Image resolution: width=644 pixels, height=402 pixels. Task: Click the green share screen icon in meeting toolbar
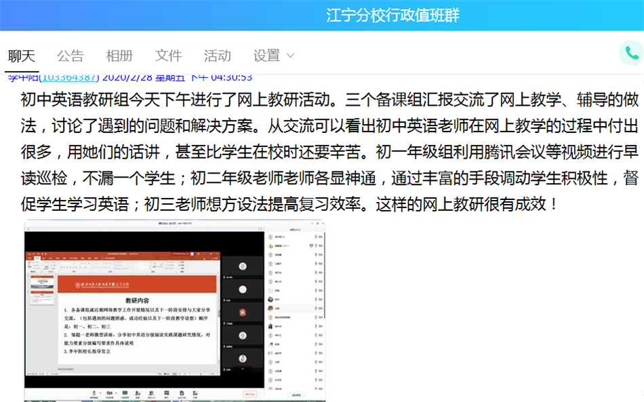click(x=125, y=393)
